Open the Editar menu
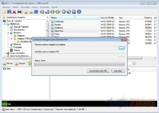This screenshot has width=159, height=113. [15, 7]
